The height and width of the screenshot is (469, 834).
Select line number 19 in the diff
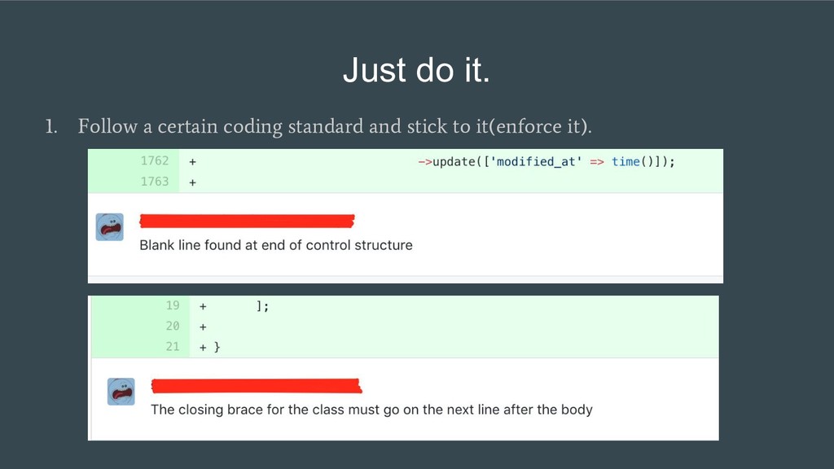(173, 305)
